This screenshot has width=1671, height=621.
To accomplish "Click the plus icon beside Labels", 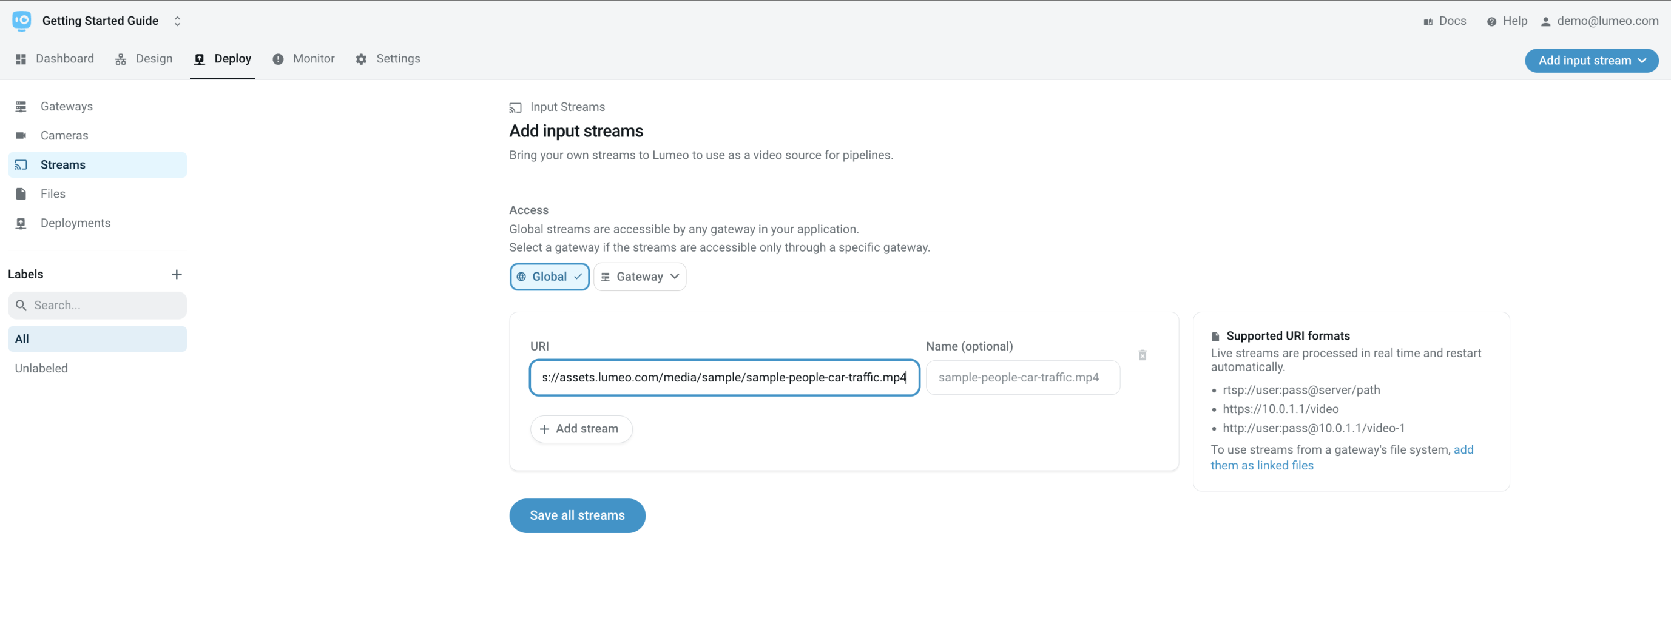I will 177,274.
